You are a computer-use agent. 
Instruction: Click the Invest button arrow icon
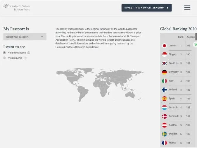coord(167,8)
